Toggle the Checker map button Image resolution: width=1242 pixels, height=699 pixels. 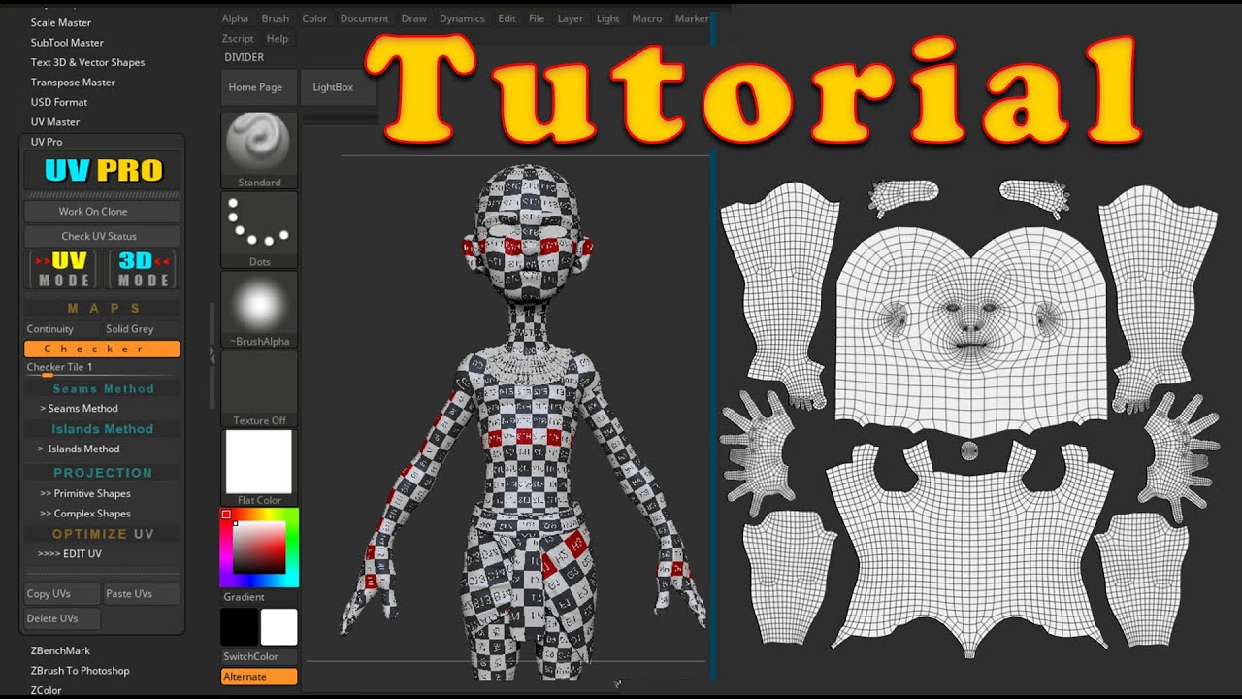tap(102, 349)
